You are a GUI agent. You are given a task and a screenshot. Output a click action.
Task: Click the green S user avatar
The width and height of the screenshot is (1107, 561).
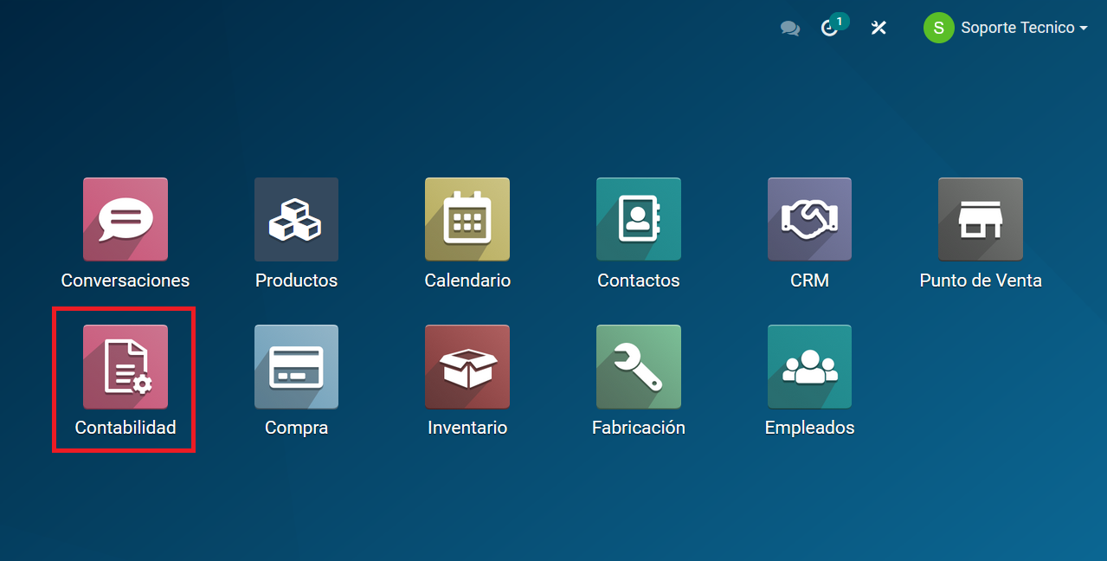pyautogui.click(x=938, y=29)
